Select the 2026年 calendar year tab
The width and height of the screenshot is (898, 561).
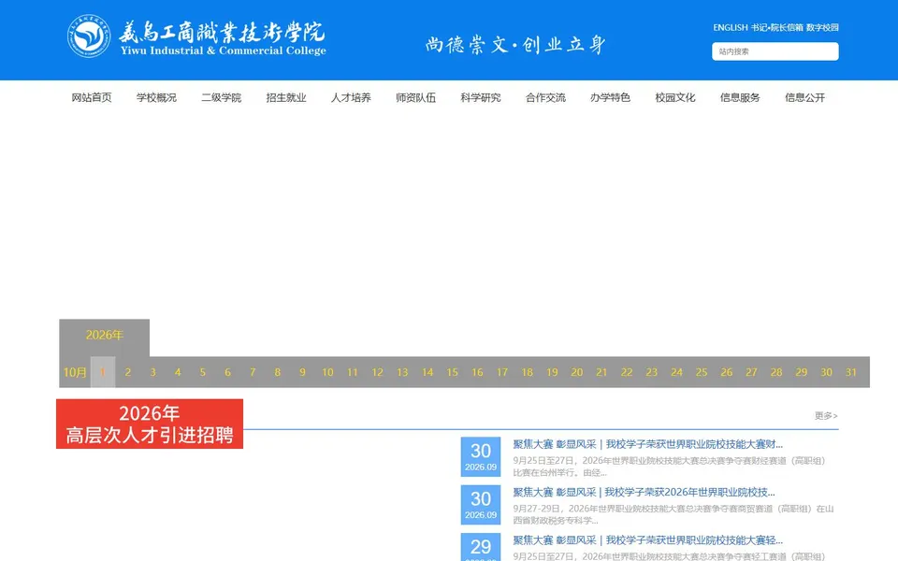click(x=104, y=336)
